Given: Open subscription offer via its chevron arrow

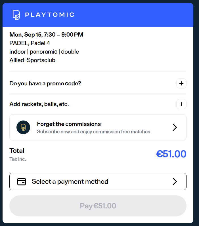Looking at the screenshot, I should [175, 127].
